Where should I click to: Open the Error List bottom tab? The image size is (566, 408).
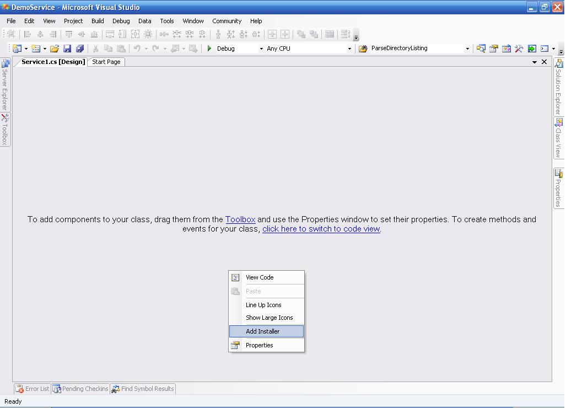(32, 389)
